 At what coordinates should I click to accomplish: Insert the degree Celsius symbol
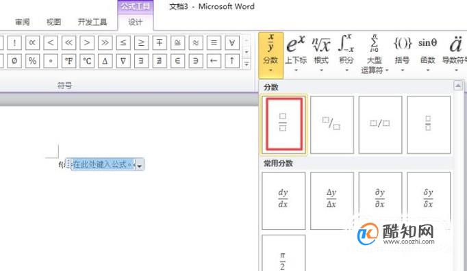tap(87, 61)
